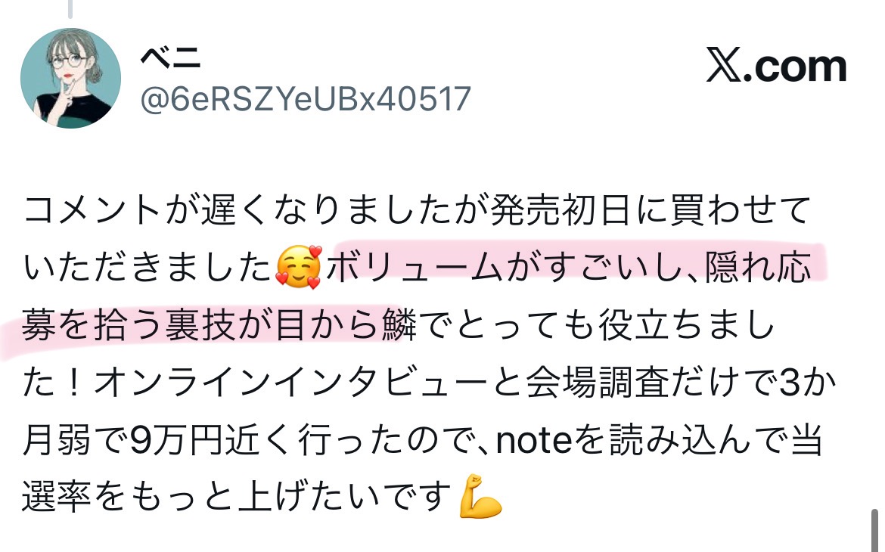
Task: Open the @6eRSZYeUBx40517 handle
Action: (306, 99)
